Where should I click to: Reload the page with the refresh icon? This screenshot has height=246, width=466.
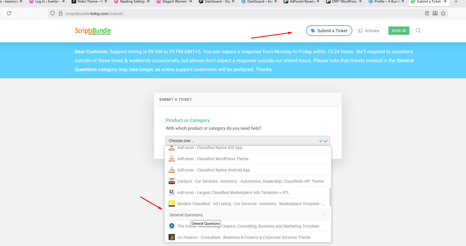point(9,13)
